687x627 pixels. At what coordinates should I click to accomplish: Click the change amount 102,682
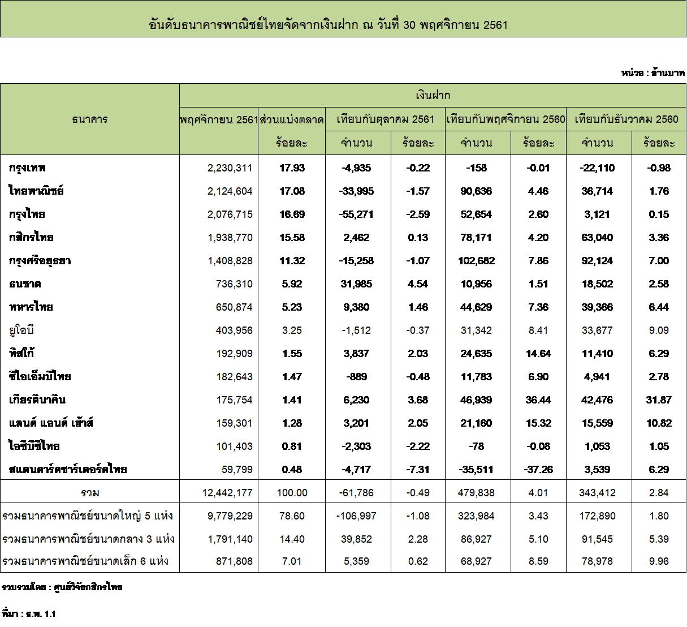(476, 261)
